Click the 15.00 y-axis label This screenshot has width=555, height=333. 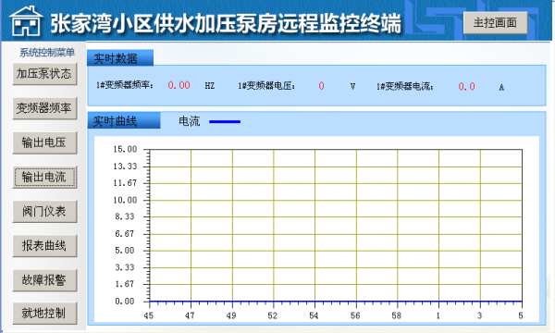coord(125,149)
